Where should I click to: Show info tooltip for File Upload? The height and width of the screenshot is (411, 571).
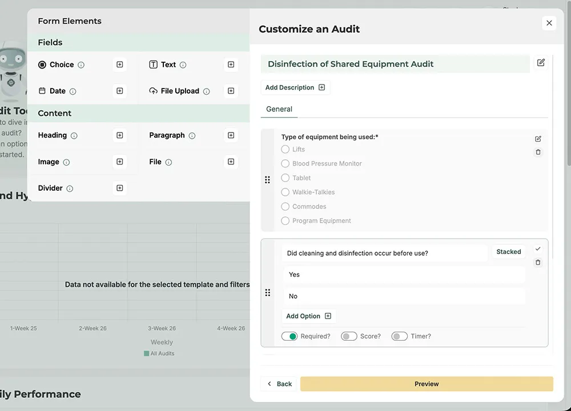coord(207,91)
